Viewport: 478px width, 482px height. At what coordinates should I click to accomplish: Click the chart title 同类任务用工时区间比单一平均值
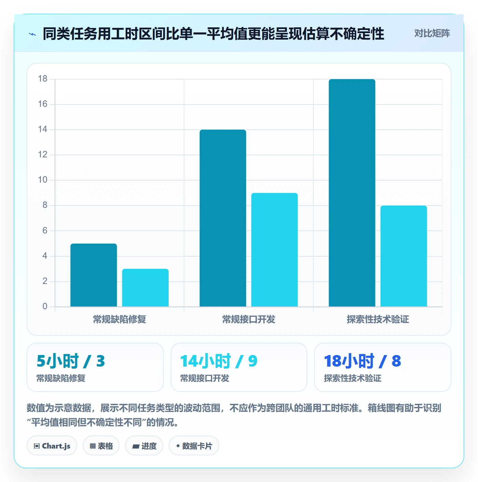213,34
